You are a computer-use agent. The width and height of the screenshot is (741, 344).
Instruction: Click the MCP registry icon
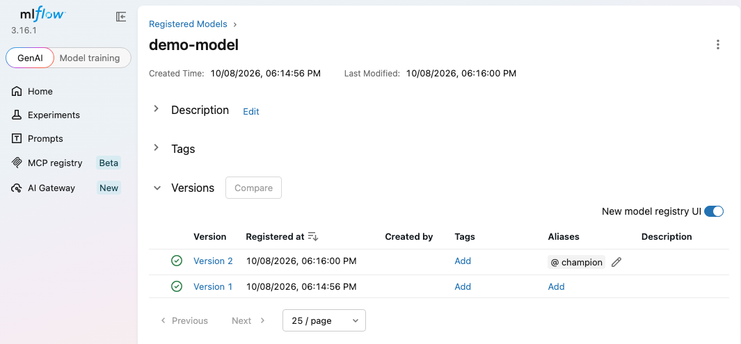pos(17,163)
